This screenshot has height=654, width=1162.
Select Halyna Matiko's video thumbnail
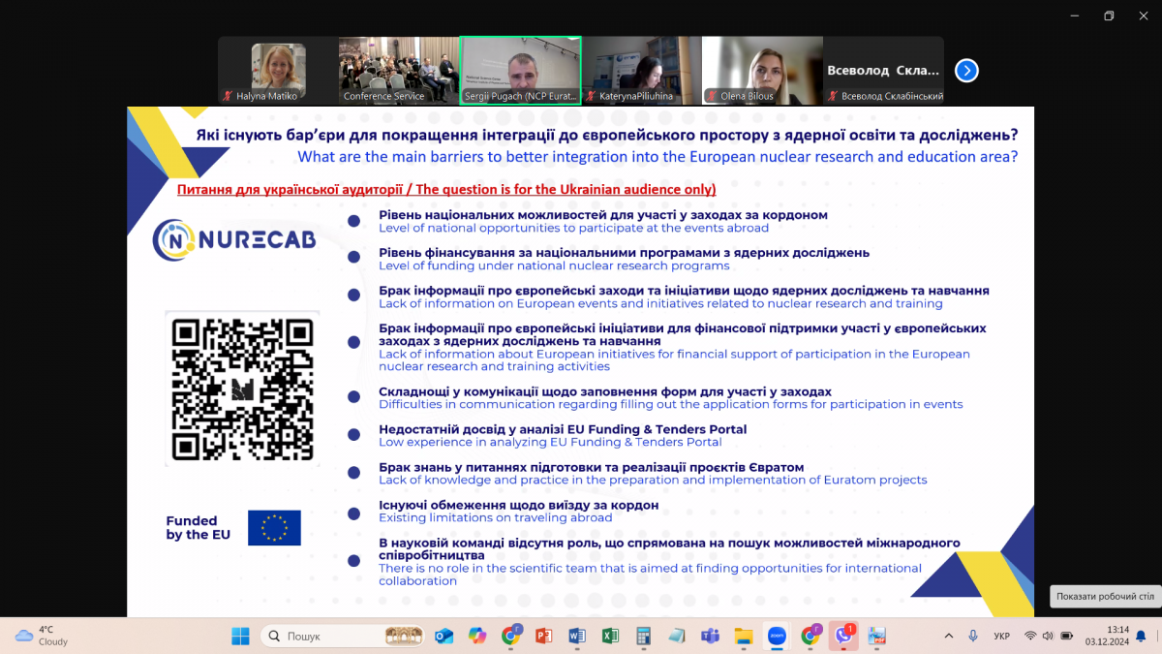click(x=278, y=70)
